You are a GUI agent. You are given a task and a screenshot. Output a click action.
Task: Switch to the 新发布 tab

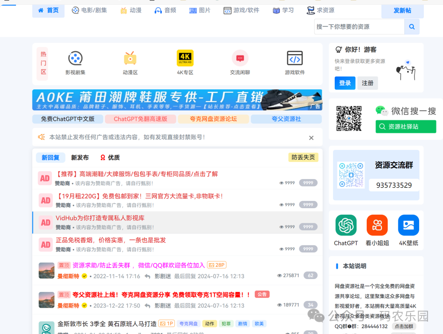[79, 157]
